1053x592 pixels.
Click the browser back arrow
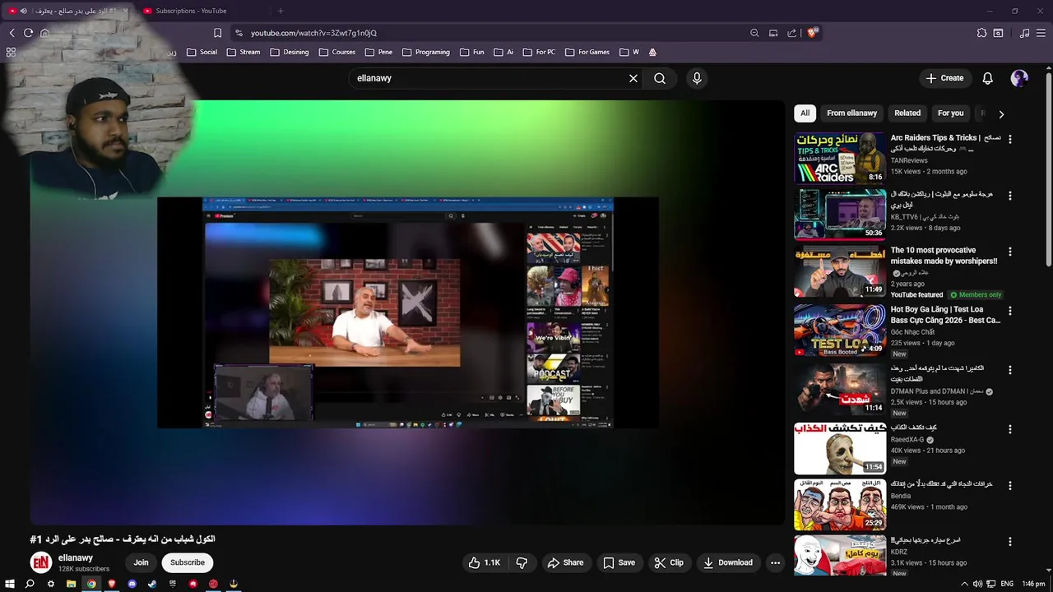pyautogui.click(x=12, y=33)
